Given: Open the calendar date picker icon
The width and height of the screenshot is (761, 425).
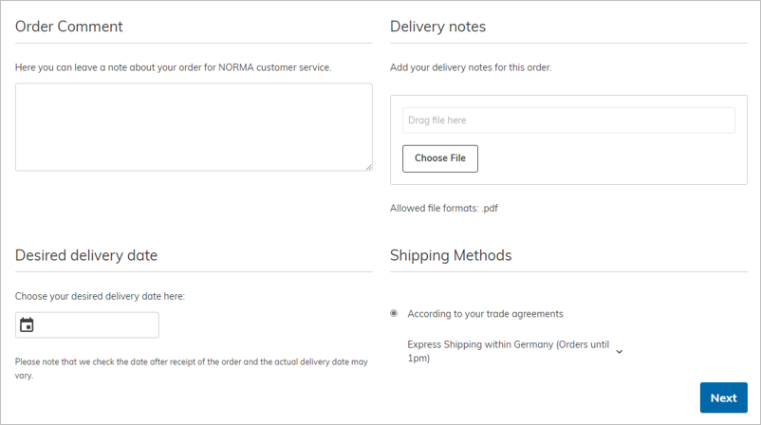Looking at the screenshot, I should click(x=27, y=324).
